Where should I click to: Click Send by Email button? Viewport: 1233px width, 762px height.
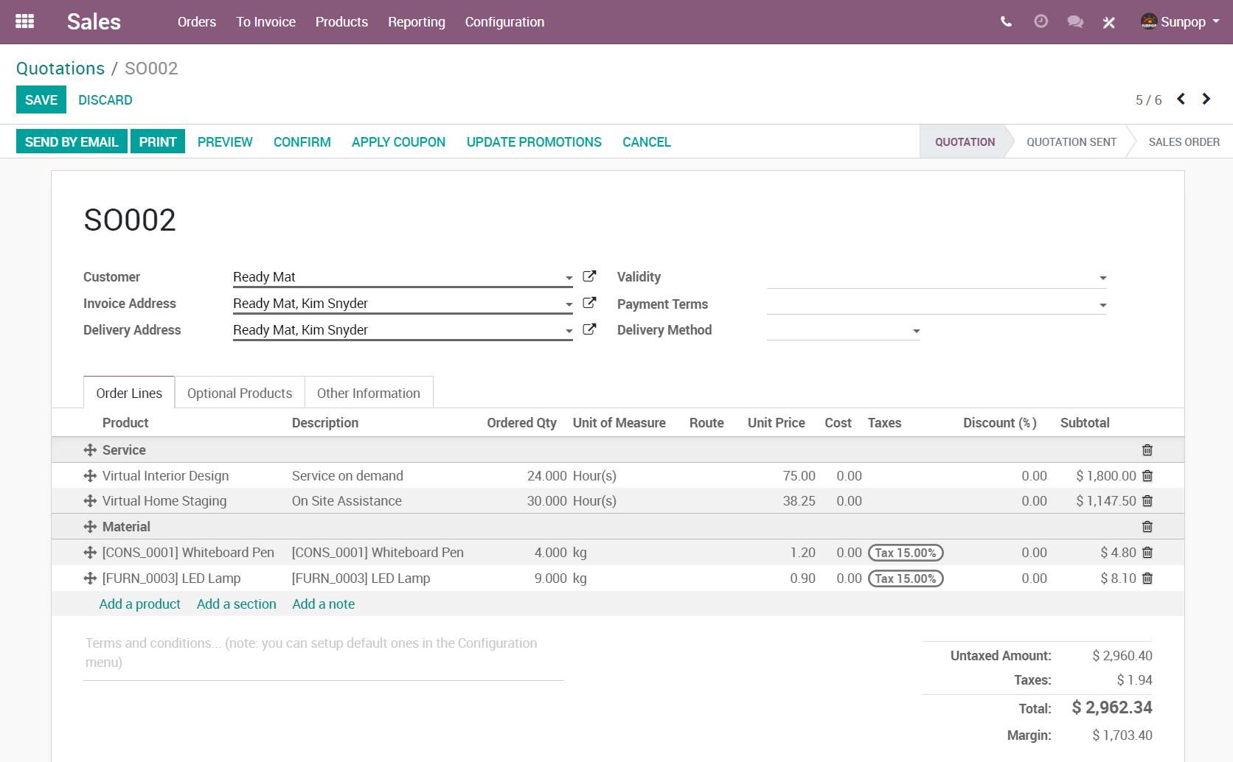[x=72, y=141]
